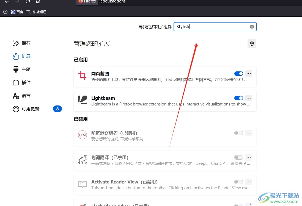This screenshot has height=206, width=302.
Task: Click the 可用更新 up-arrow circle icon
Action: [16, 109]
